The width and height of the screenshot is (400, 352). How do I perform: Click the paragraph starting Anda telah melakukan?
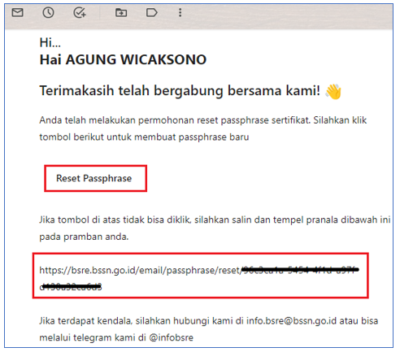203,128
